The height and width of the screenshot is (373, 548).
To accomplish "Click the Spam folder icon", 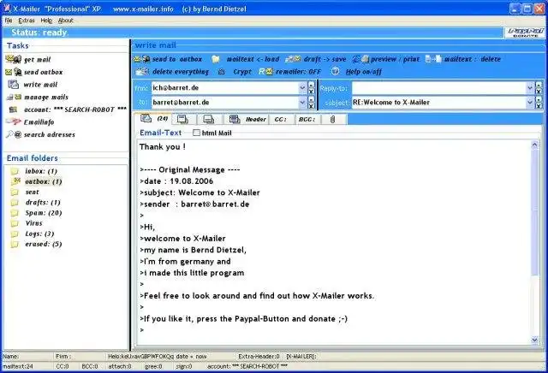I will click(15, 213).
